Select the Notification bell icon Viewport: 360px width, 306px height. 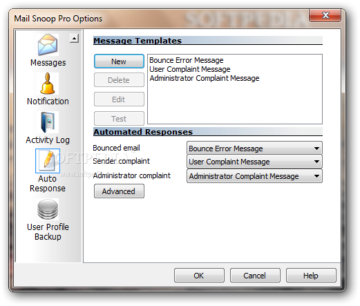click(48, 84)
